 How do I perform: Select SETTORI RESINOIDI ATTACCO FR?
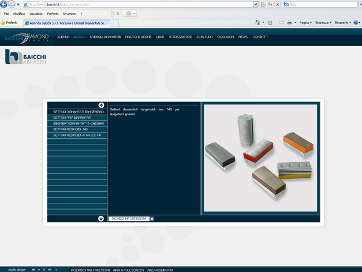(x=77, y=135)
